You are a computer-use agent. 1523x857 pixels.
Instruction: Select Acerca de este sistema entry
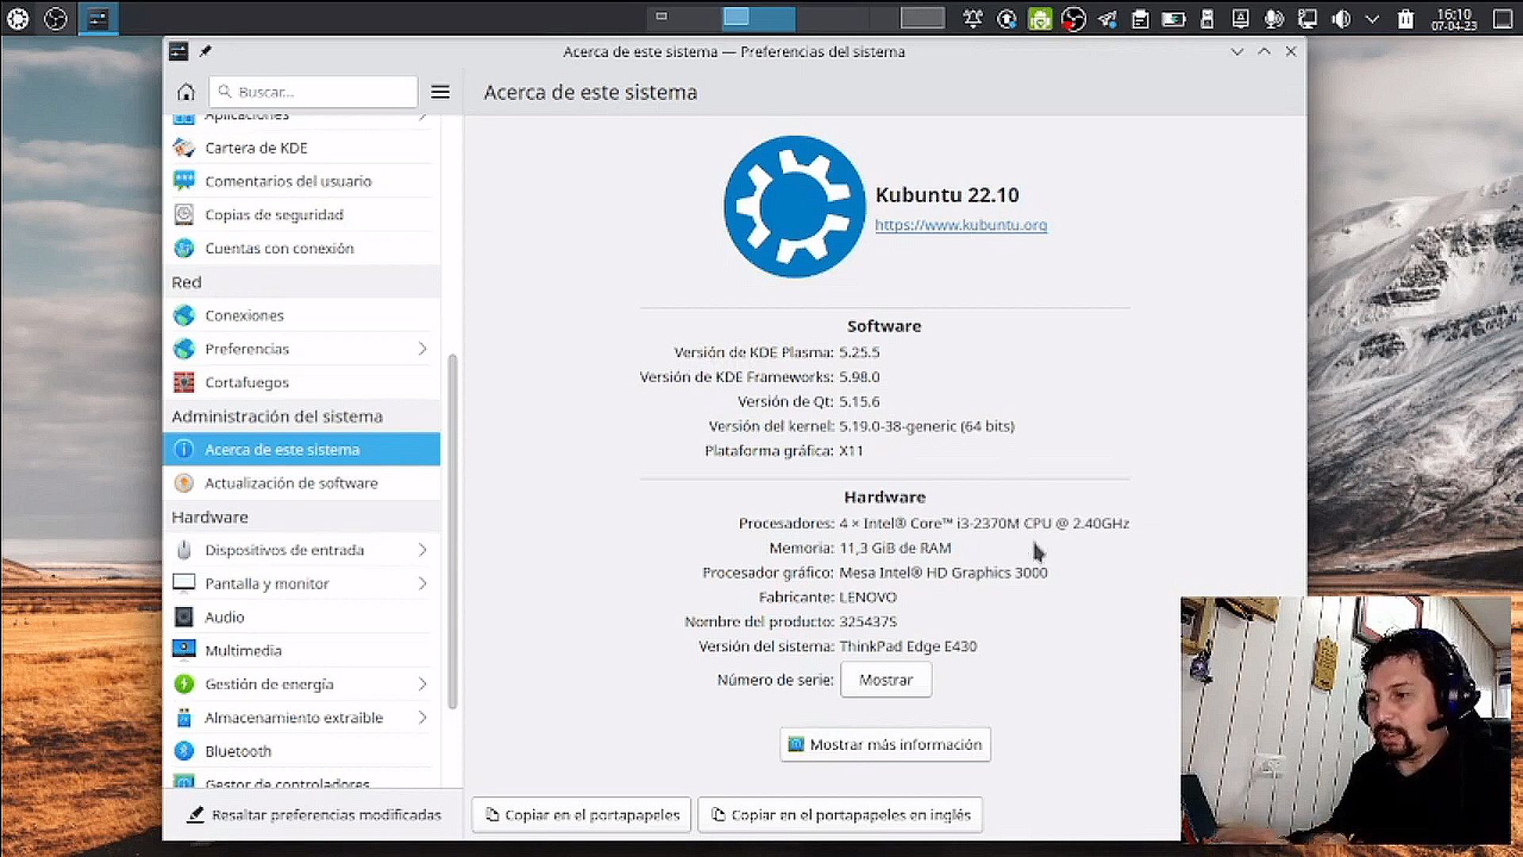tap(301, 449)
